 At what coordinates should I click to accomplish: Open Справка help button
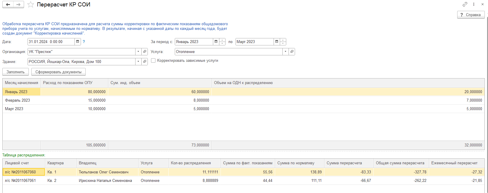click(x=471, y=15)
